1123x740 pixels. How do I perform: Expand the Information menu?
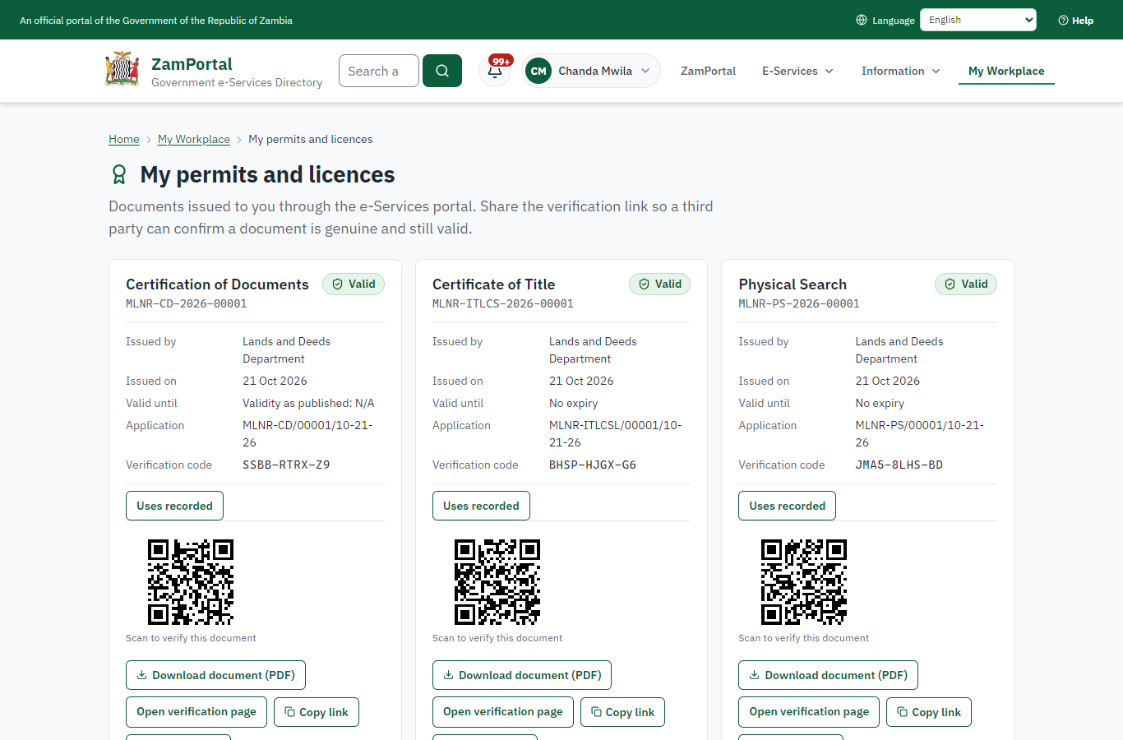(x=900, y=71)
